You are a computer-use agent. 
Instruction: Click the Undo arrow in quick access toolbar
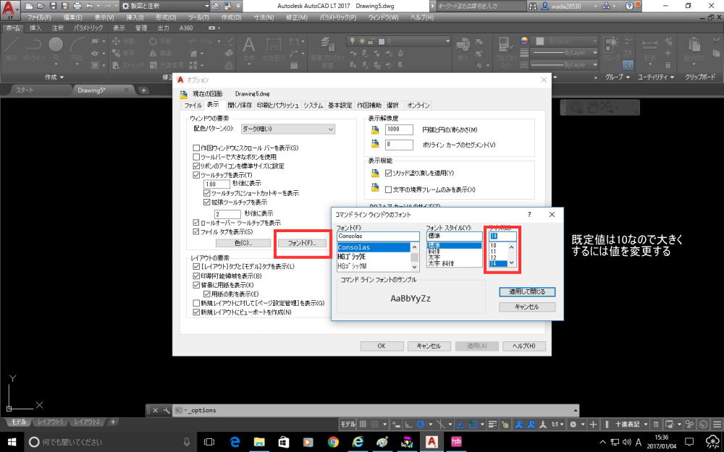click(x=89, y=6)
